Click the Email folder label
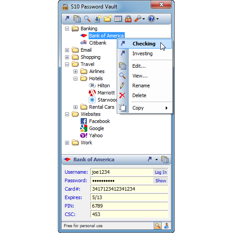This screenshot has height=233, width=233. click(86, 50)
